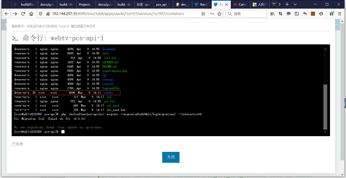This screenshot has height=178, width=346.
Task: Open the page actions three-dot menu
Action: pyautogui.click(x=212, y=14)
